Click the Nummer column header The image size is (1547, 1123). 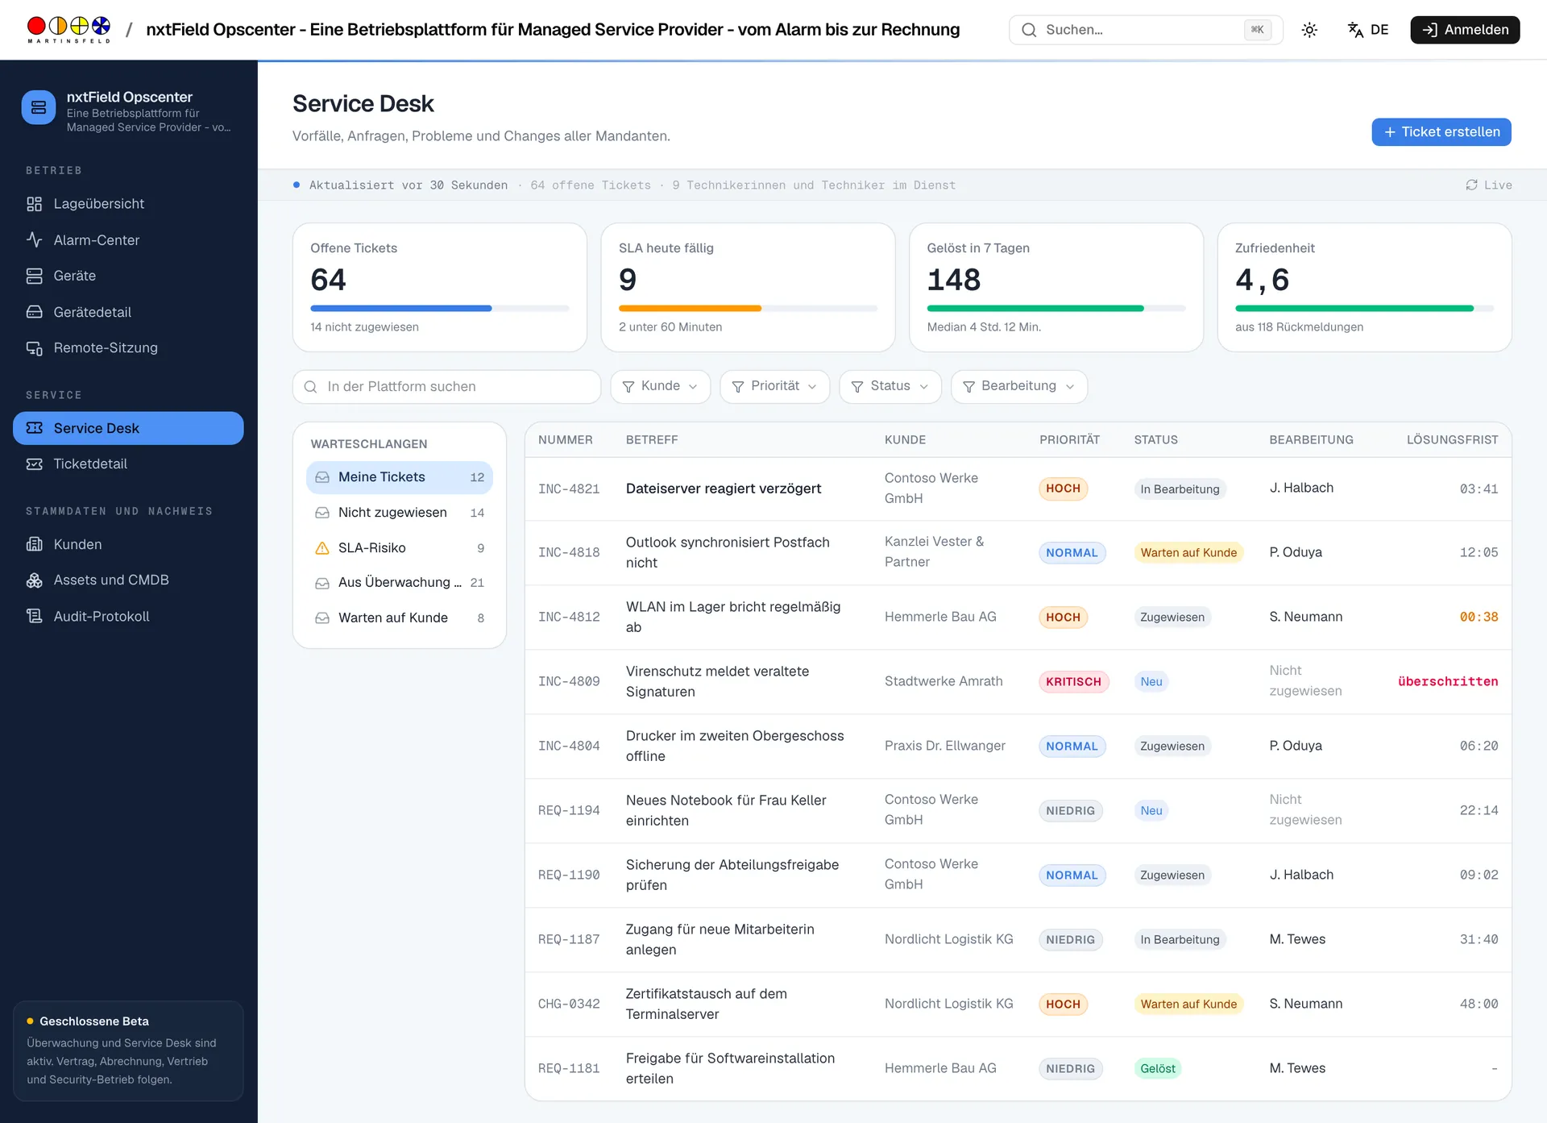pyautogui.click(x=566, y=440)
